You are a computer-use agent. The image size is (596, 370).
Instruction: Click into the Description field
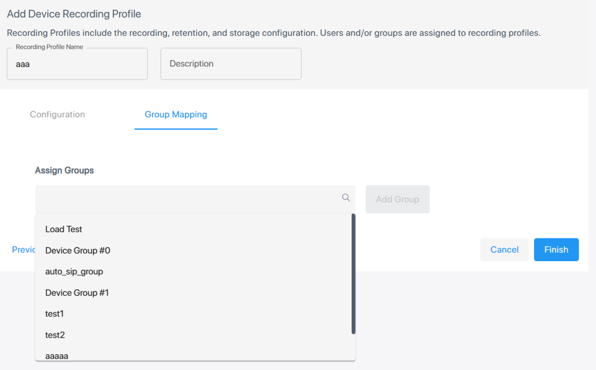click(231, 64)
